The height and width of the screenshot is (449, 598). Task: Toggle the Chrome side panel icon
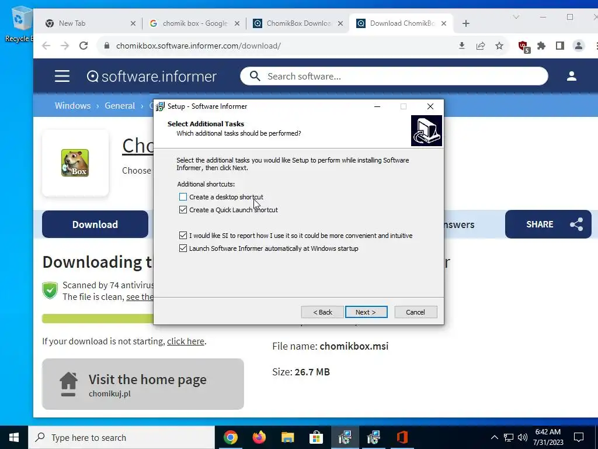click(560, 46)
